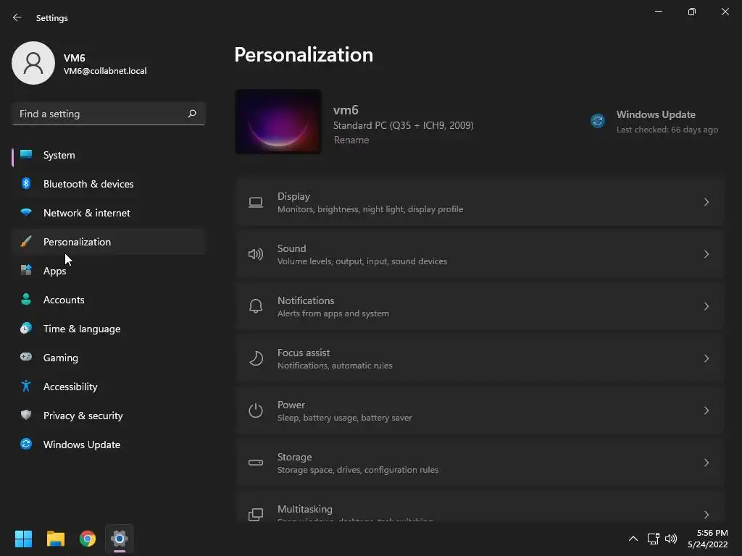The image size is (742, 556).
Task: Show hidden system tray icons
Action: point(633,539)
